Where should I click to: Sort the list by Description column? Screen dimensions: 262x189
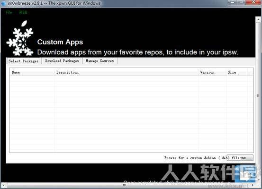[126, 72]
